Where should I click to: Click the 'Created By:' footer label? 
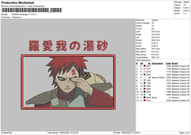coord(7,132)
